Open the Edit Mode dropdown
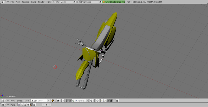 click(40, 101)
